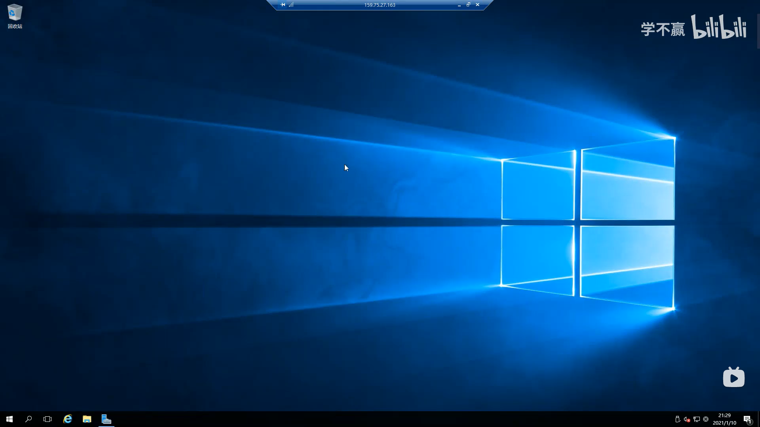Open File Explorer from the taskbar
Viewport: 760px width, 427px height.
point(87,419)
